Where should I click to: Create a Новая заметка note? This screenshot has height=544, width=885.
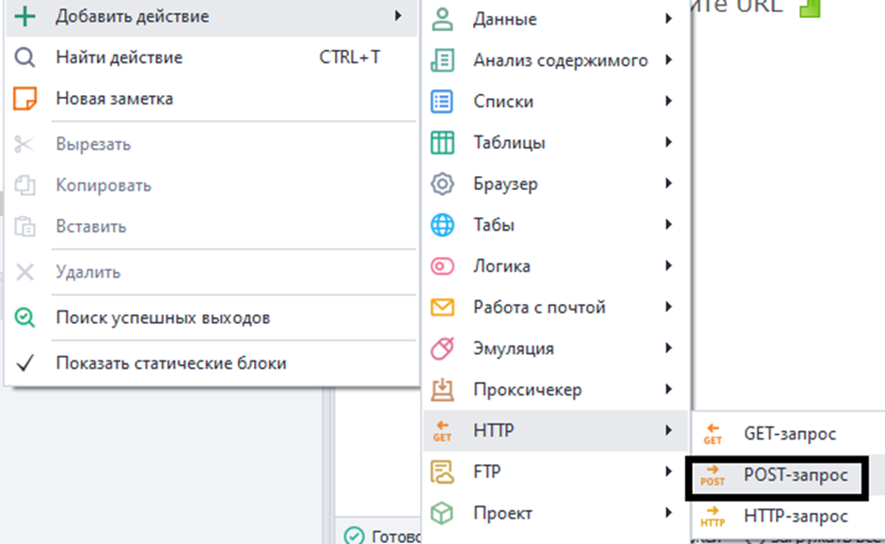(114, 99)
